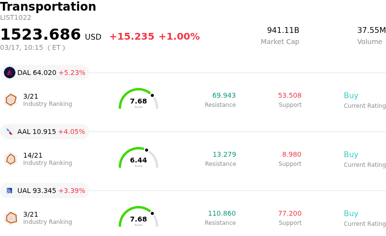The height and width of the screenshot is (236, 386).
Task: Click the American Airlines logo icon
Action: click(x=10, y=132)
